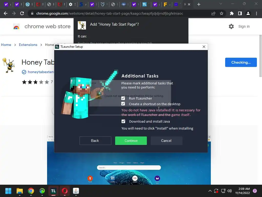Image resolution: width=262 pixels, height=197 pixels.
Task: Open the volume tray icon
Action: pyautogui.click(x=230, y=191)
